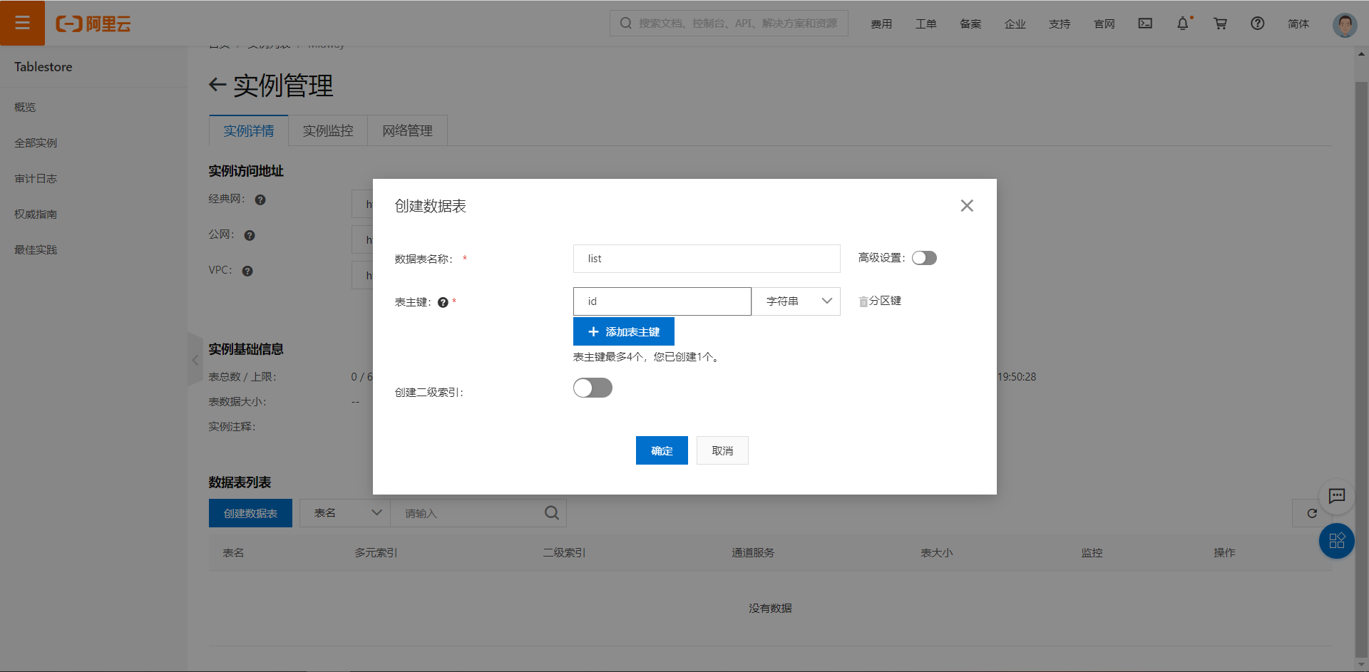Click the user avatar picture
1369x672 pixels.
coord(1344,25)
